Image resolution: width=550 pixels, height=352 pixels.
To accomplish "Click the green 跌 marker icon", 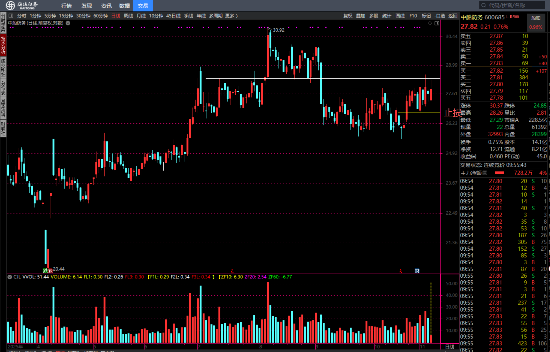I will [x=45, y=271].
